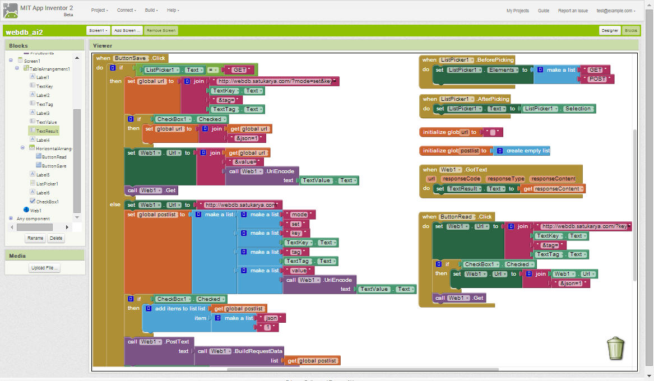Click mutator icon on BeforePicking make a list
The height and width of the screenshot is (381, 654).
(540, 69)
